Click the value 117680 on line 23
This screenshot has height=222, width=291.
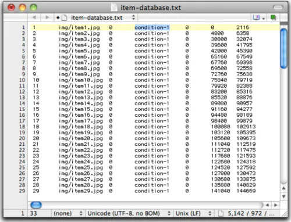tap(221, 156)
